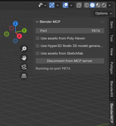The height and width of the screenshot is (126, 116).
Task: Open the Poliigon sidebar tab
Action: [x=111, y=68]
